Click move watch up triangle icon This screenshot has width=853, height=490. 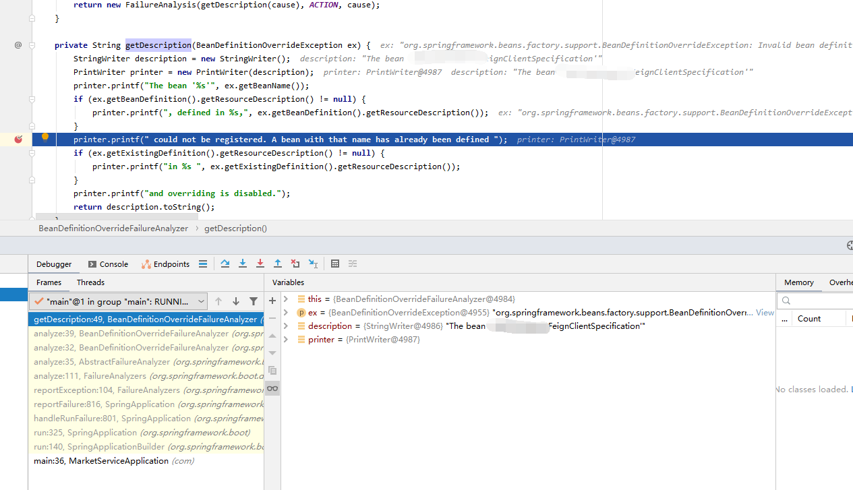(272, 336)
